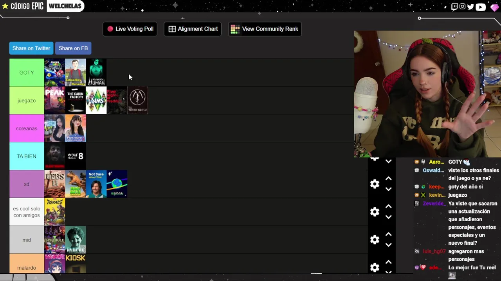Click chat username Zeveride_
This screenshot has height=281, width=501.
pyautogui.click(x=433, y=203)
